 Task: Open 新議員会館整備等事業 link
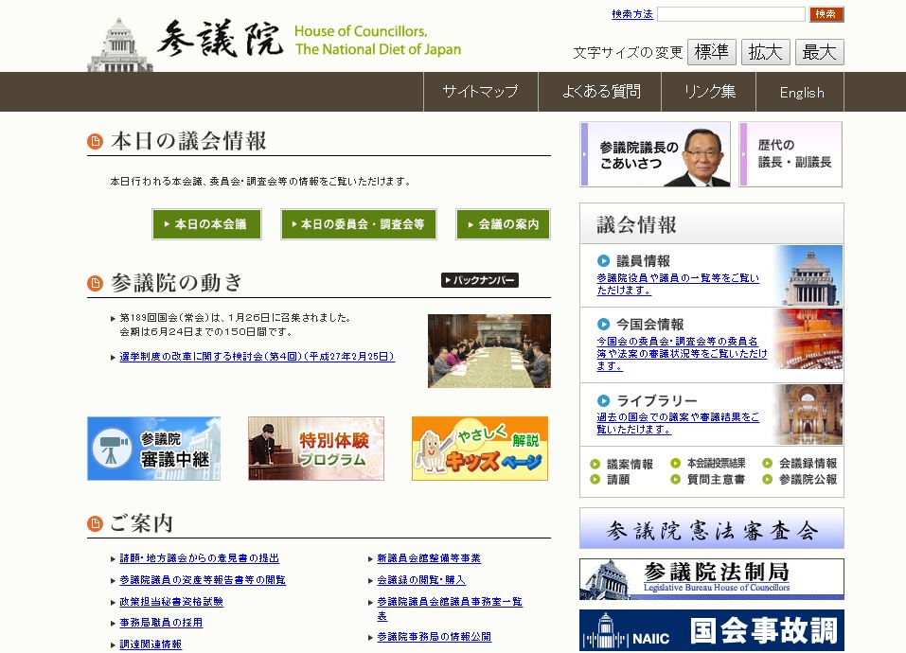coord(429,558)
